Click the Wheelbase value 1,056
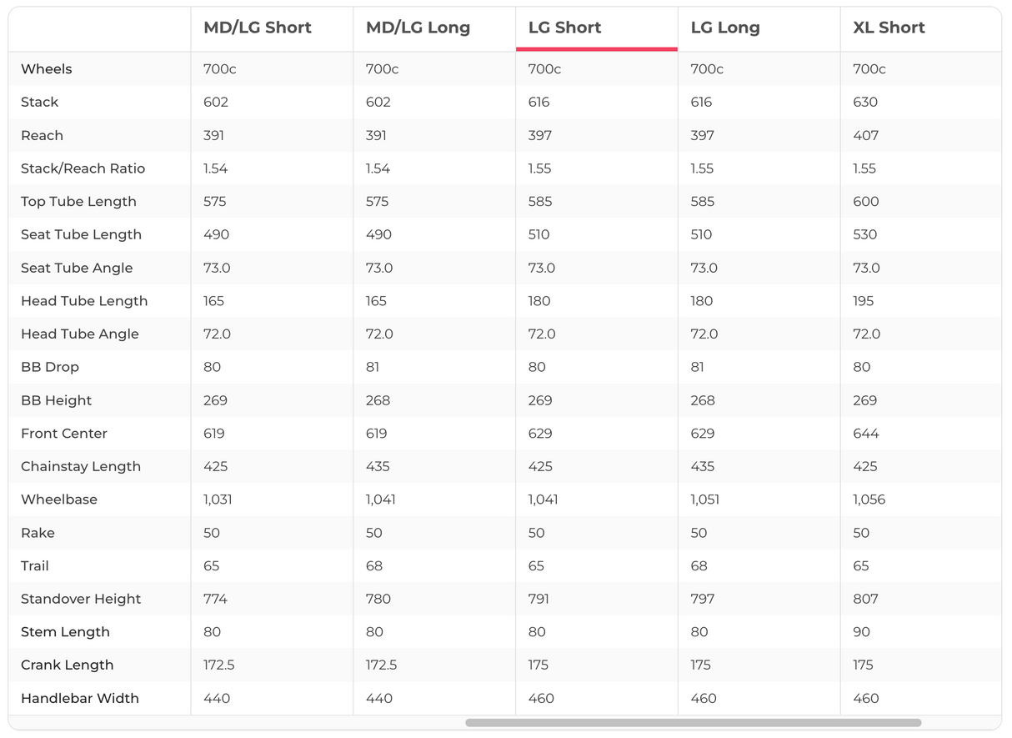This screenshot has height=738, width=1012. 869,500
